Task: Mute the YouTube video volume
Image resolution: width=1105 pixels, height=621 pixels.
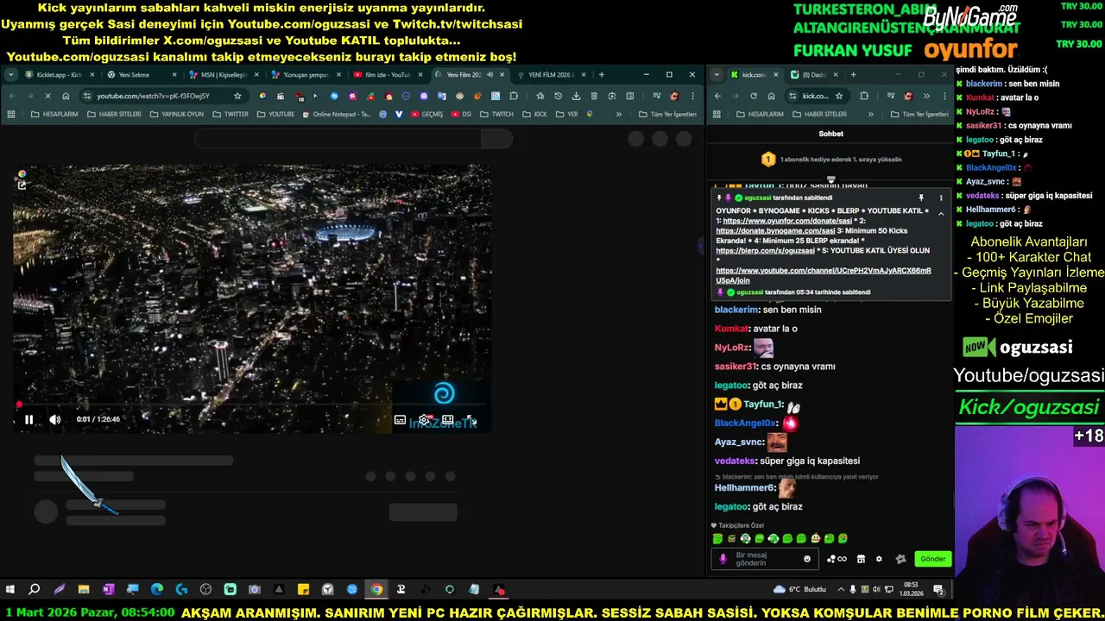Action: (55, 420)
